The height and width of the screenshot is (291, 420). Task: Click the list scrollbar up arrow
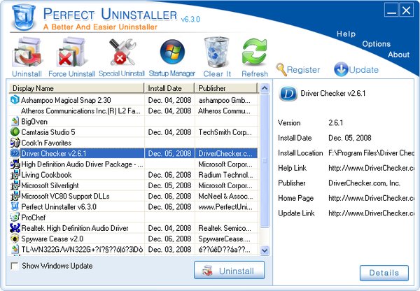[265, 88]
